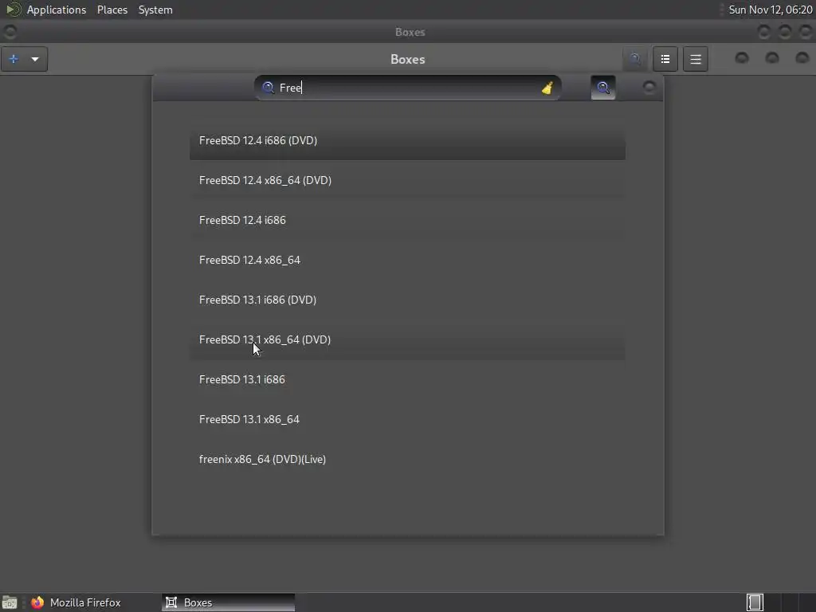Screen dimensions: 816x612
Task: Toggle the search button beside the search field
Action: [x=603, y=88]
